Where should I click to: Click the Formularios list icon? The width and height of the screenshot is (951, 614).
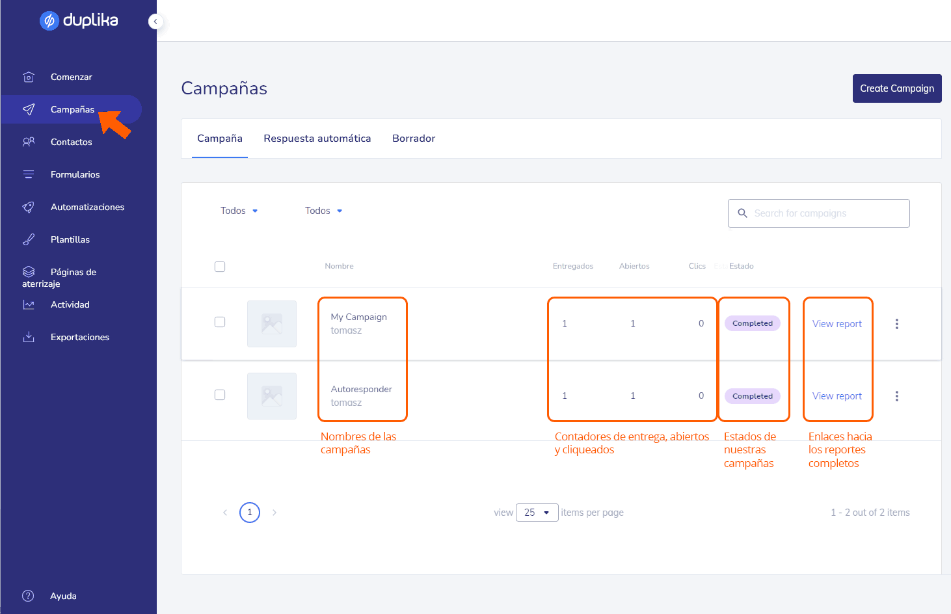29,174
